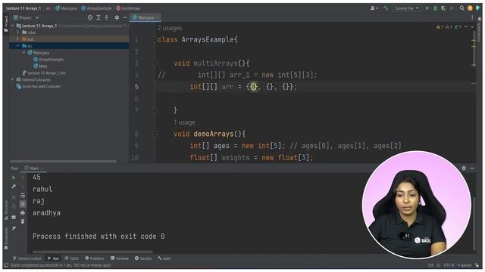Screen dimensions: 485x272
Task: Fold the demoArrays method at line 8
Action: coord(155,134)
